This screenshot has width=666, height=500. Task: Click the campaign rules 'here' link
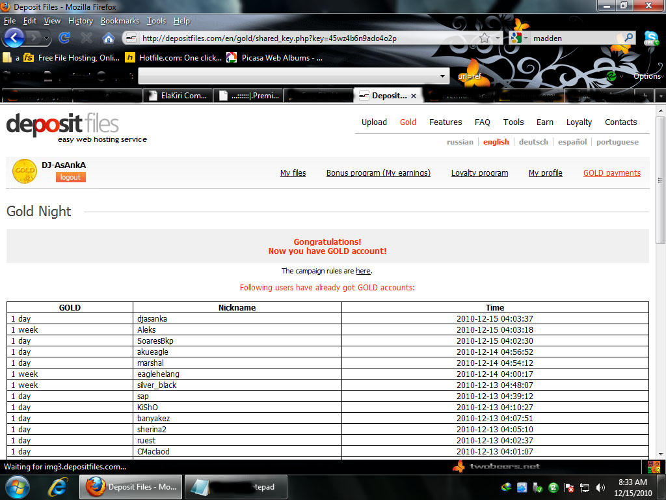[x=363, y=271]
